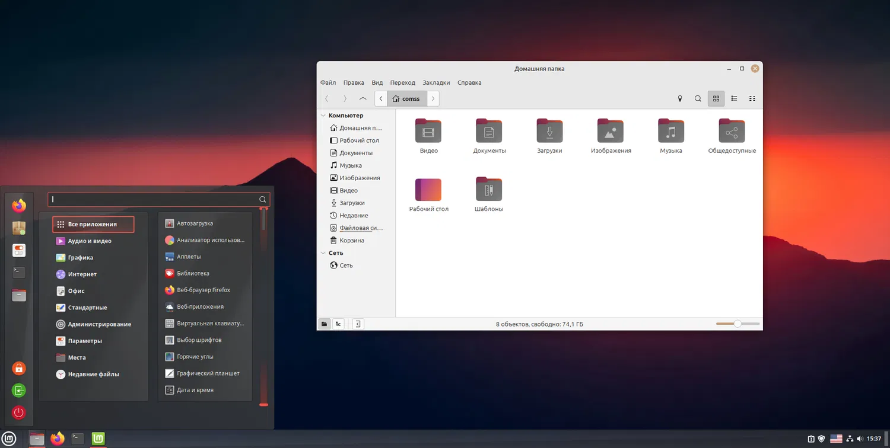Select the Шаблоны folder icon
The height and width of the screenshot is (448, 890).
(x=489, y=189)
